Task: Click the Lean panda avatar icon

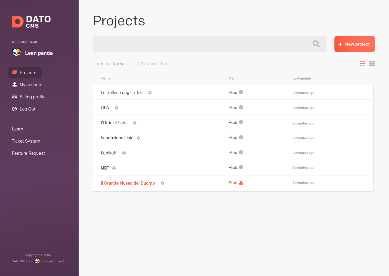Action: click(17, 52)
